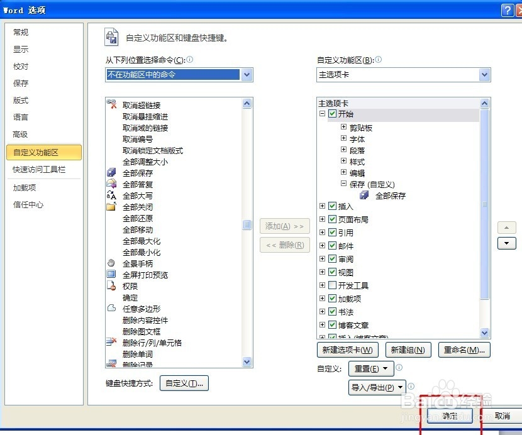Screen dimensions: 522x435
Task: Click the info icon beside 自定义功能区(B)
Action: click(379, 59)
